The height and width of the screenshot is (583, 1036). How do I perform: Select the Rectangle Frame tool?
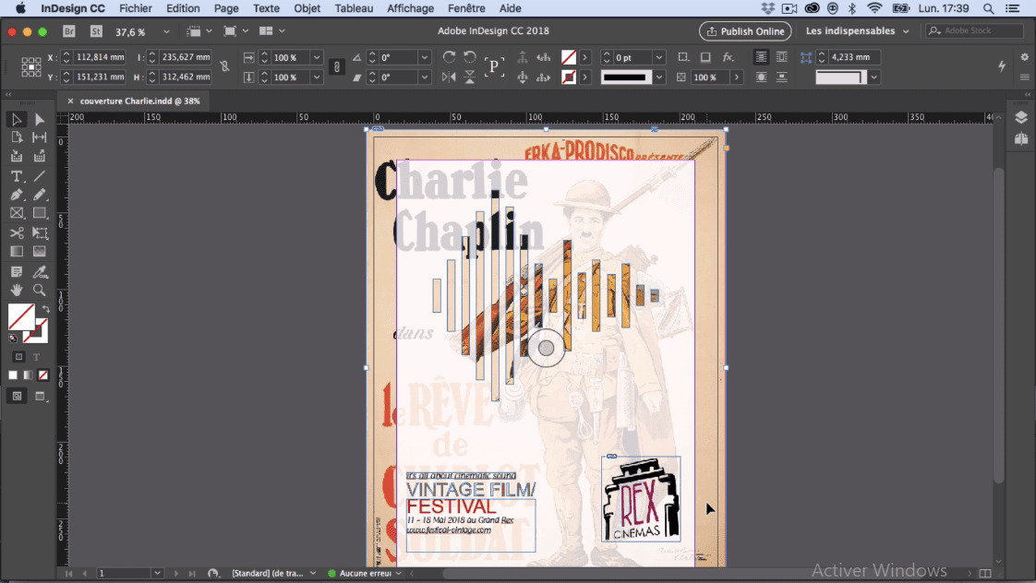(x=17, y=213)
